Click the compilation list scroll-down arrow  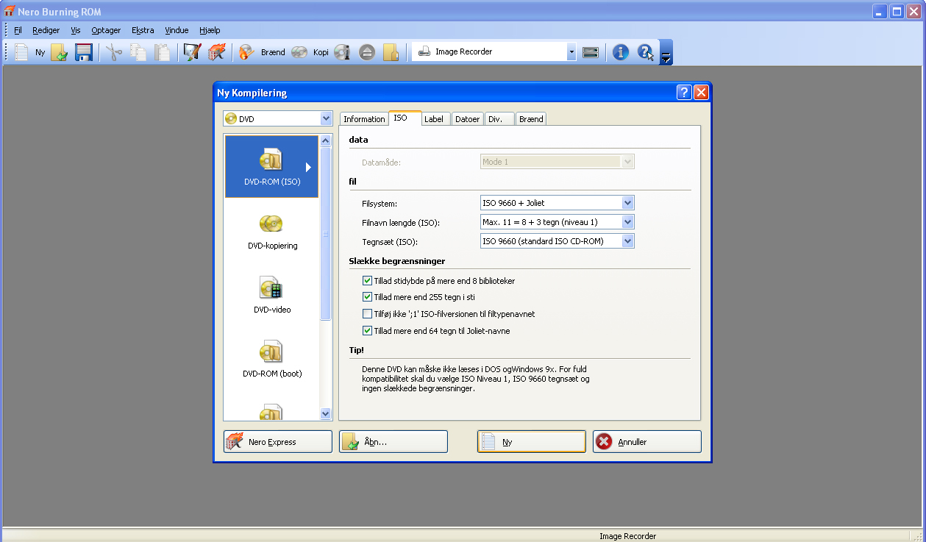click(326, 414)
